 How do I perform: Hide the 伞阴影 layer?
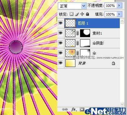[61, 43]
